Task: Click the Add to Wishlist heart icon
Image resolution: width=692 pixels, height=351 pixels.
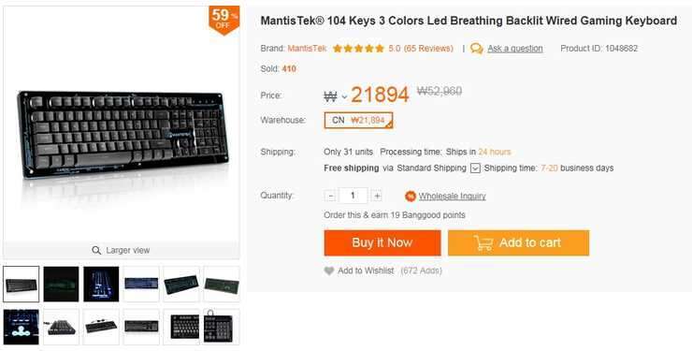Action: 329,271
